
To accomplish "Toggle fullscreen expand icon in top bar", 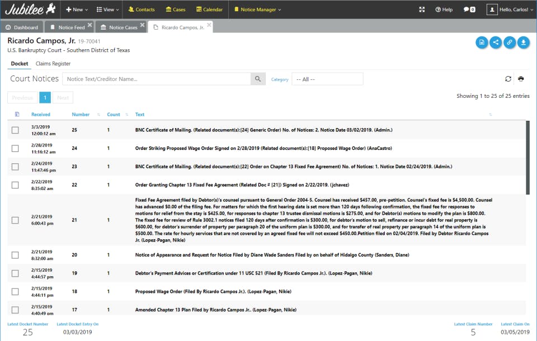I will 422,10.
